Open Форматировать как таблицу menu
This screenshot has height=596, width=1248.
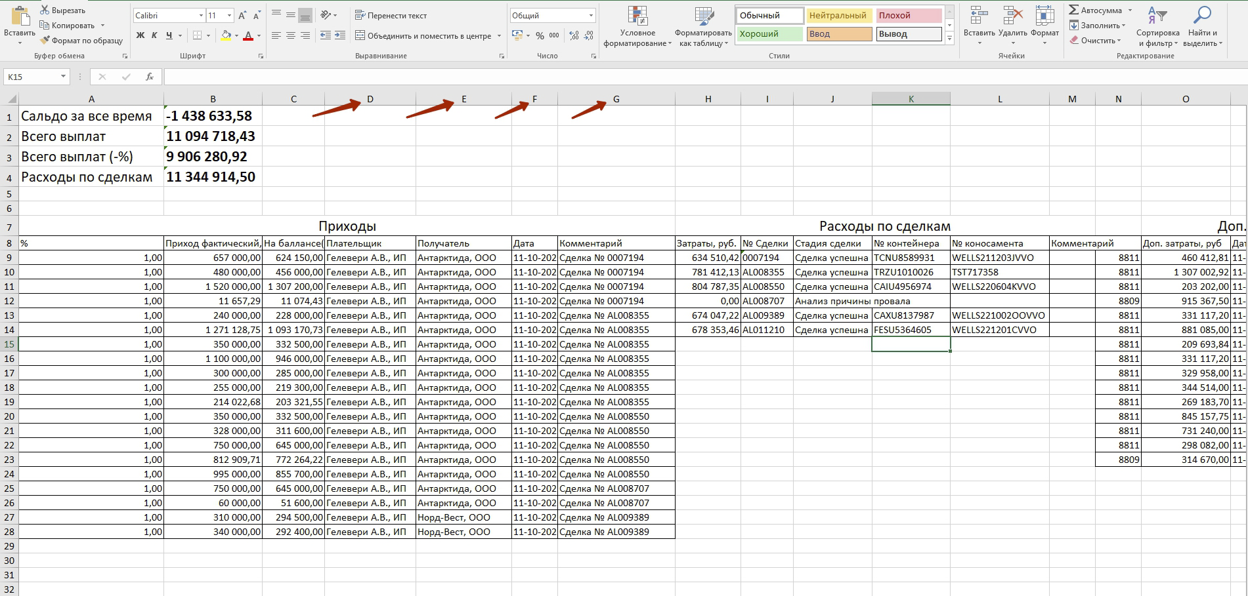click(x=703, y=27)
